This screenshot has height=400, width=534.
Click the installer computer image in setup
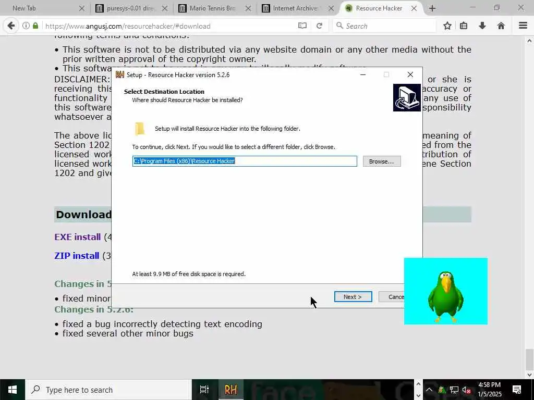pos(407,97)
